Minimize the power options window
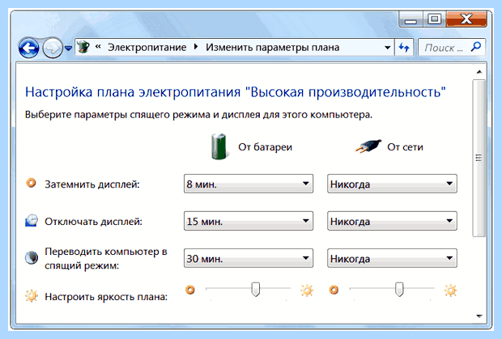The height and width of the screenshot is (339, 502). tap(411, 20)
